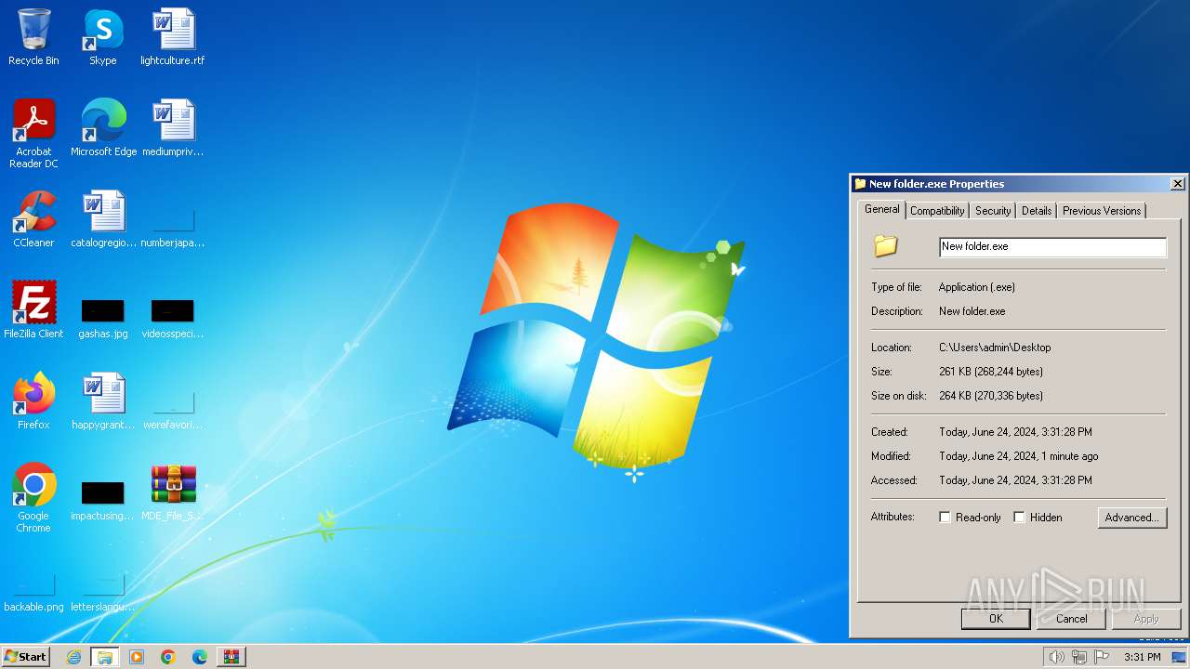Click the size on disk 264 KB value
The width and height of the screenshot is (1190, 669).
point(991,396)
